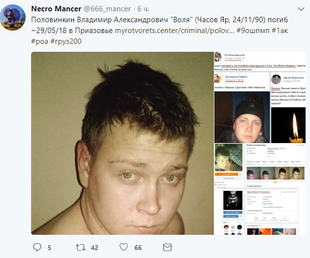Visit the @666_mancer handle
Screen dimensions: 310x258
pyautogui.click(x=107, y=9)
